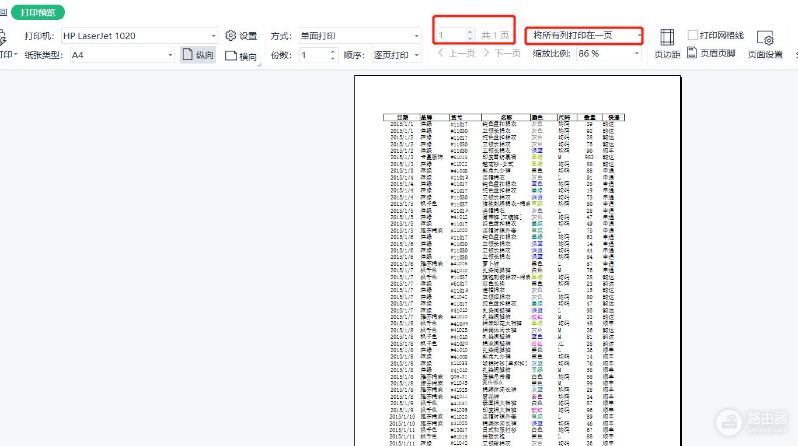
Task: Select landscape orientation (横向)
Action: pos(241,56)
